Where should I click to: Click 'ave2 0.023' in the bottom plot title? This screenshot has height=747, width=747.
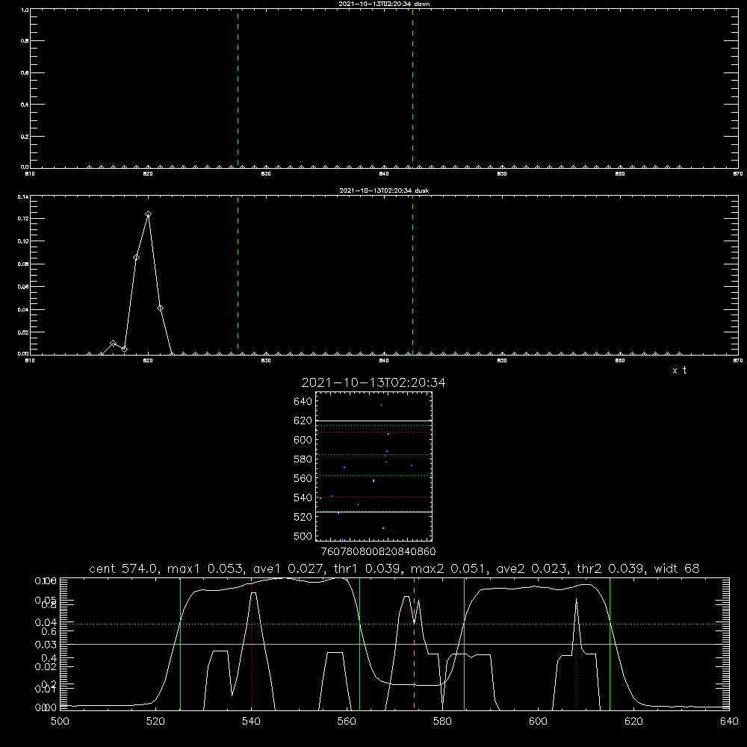[533, 568]
